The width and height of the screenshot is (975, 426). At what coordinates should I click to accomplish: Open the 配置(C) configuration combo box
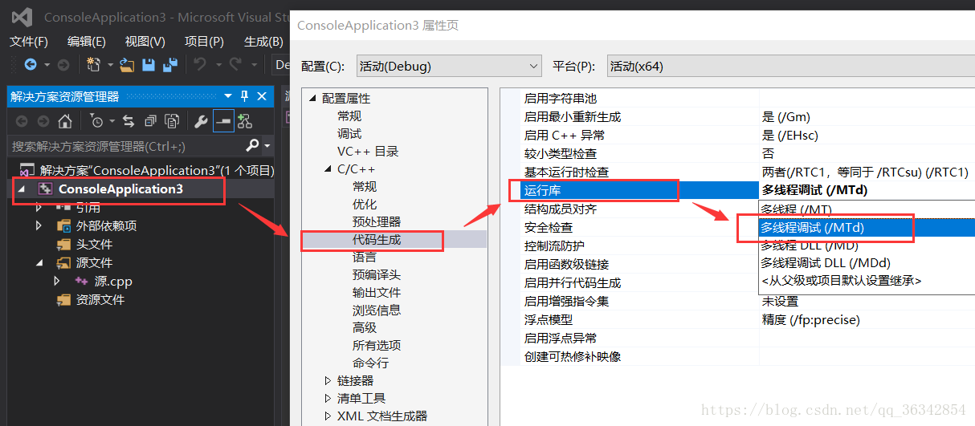pyautogui.click(x=450, y=66)
